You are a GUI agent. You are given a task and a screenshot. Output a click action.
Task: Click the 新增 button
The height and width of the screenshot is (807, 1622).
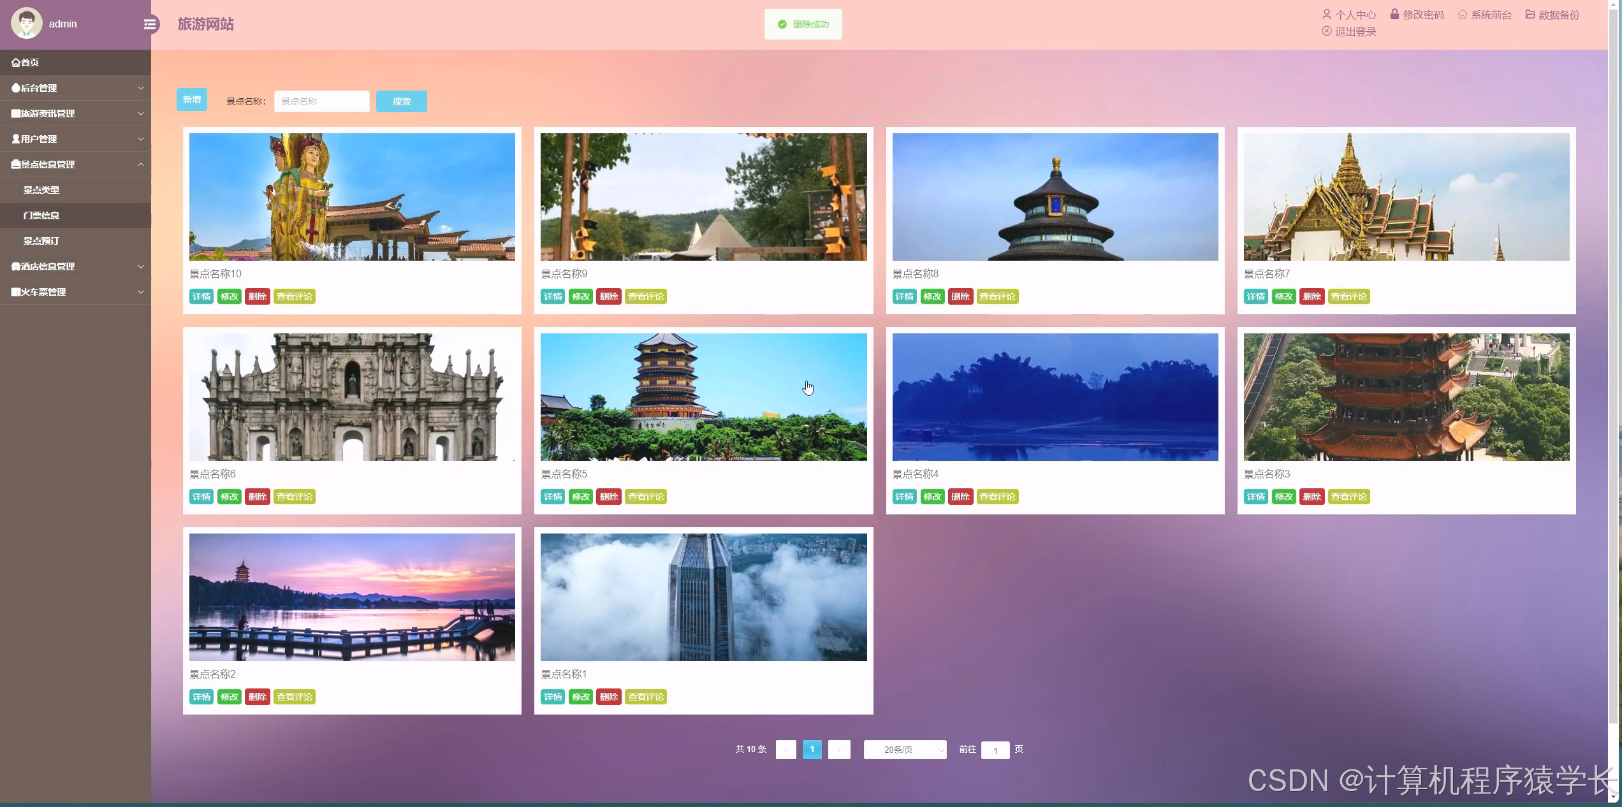pos(191,100)
